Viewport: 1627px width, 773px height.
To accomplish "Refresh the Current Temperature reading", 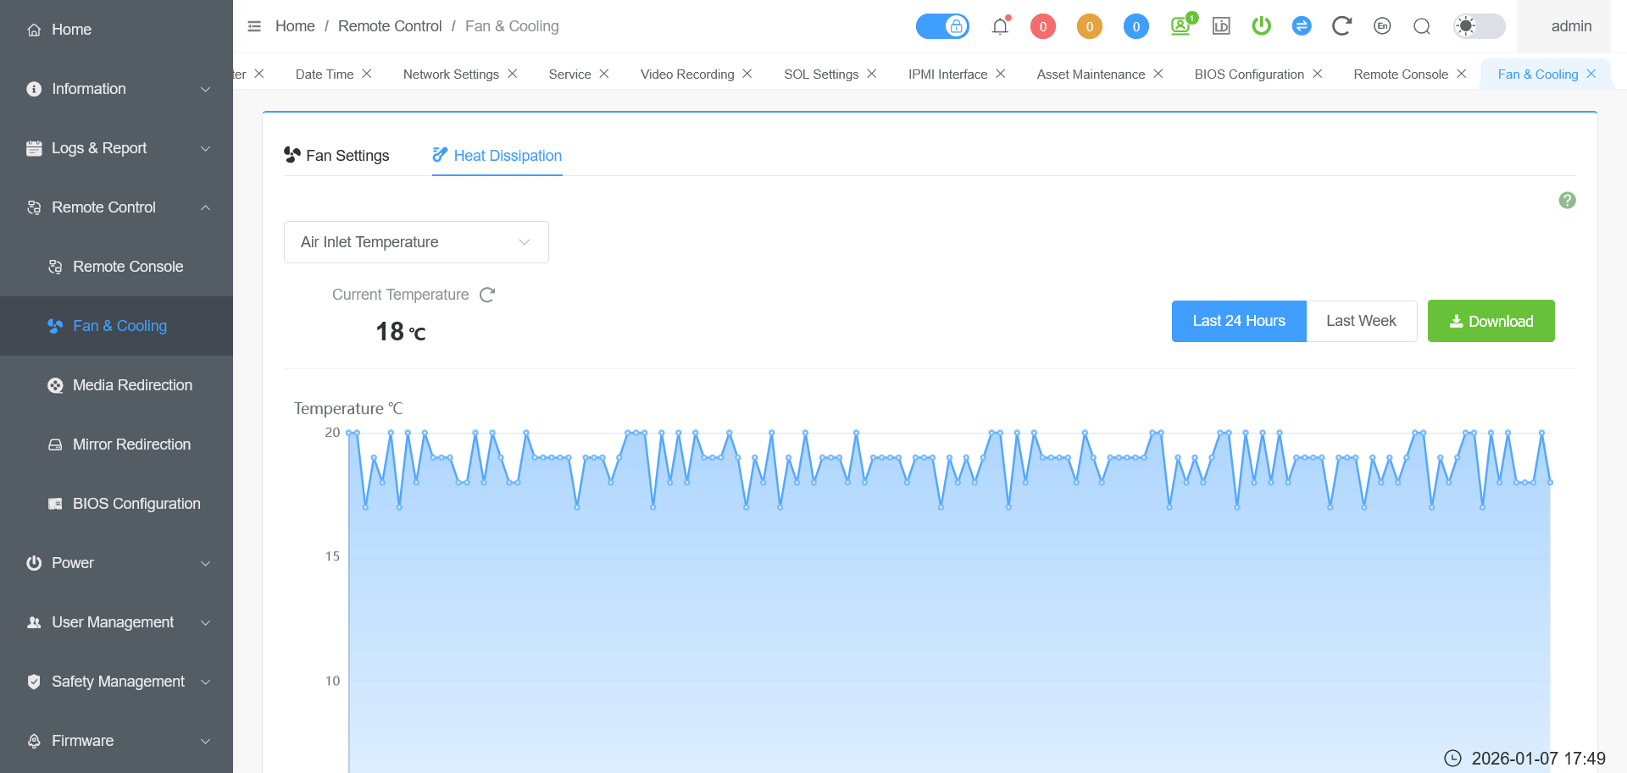I will pos(487,295).
